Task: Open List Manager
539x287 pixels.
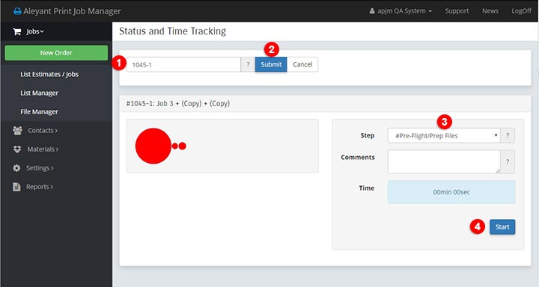Action: 39,93
